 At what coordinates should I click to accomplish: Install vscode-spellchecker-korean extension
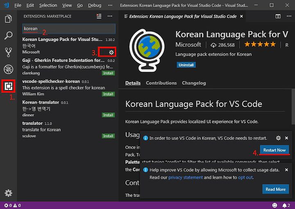[x=108, y=94]
